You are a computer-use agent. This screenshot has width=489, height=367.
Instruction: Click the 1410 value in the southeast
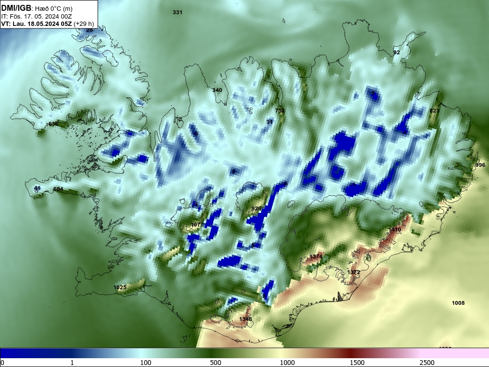(x=395, y=229)
